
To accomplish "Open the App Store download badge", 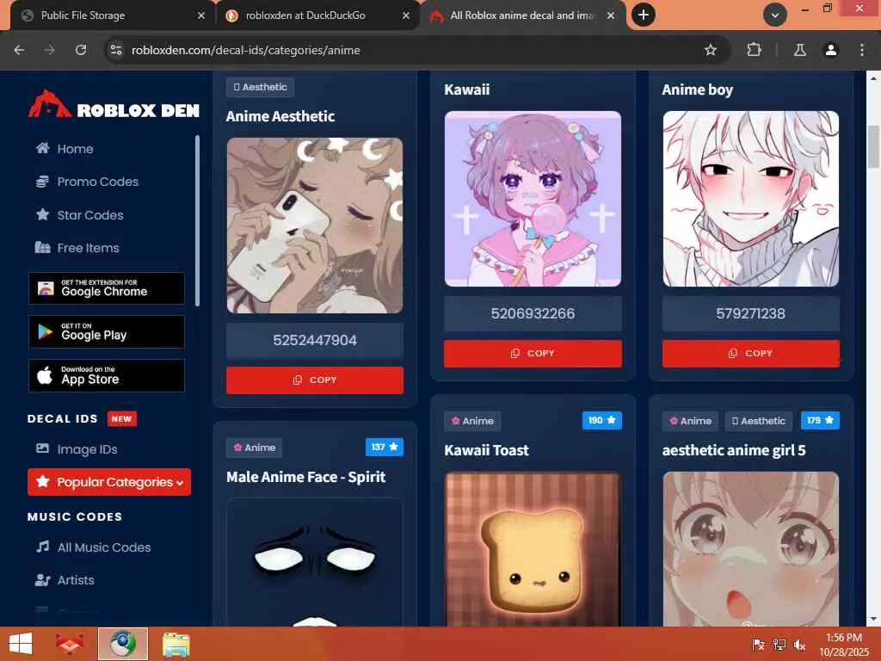I will (x=106, y=375).
